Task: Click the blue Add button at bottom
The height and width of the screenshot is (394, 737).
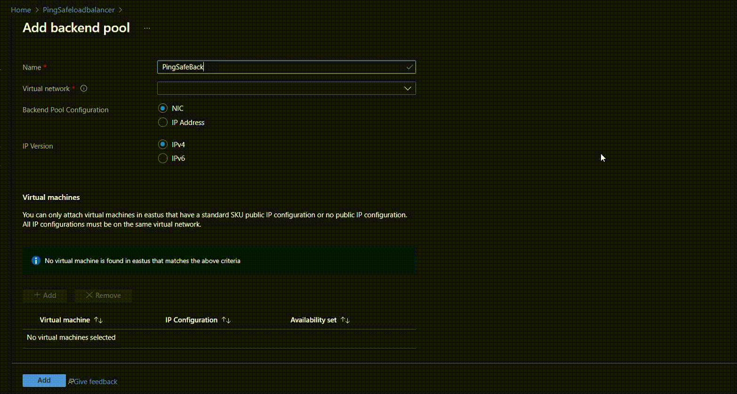Action: pyautogui.click(x=44, y=380)
